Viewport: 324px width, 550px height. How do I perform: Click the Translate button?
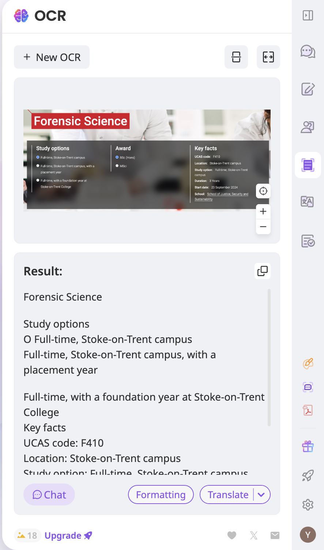point(228,495)
